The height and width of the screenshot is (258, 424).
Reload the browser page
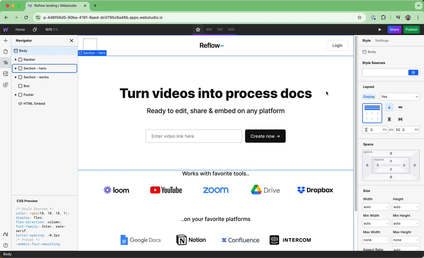26,18
